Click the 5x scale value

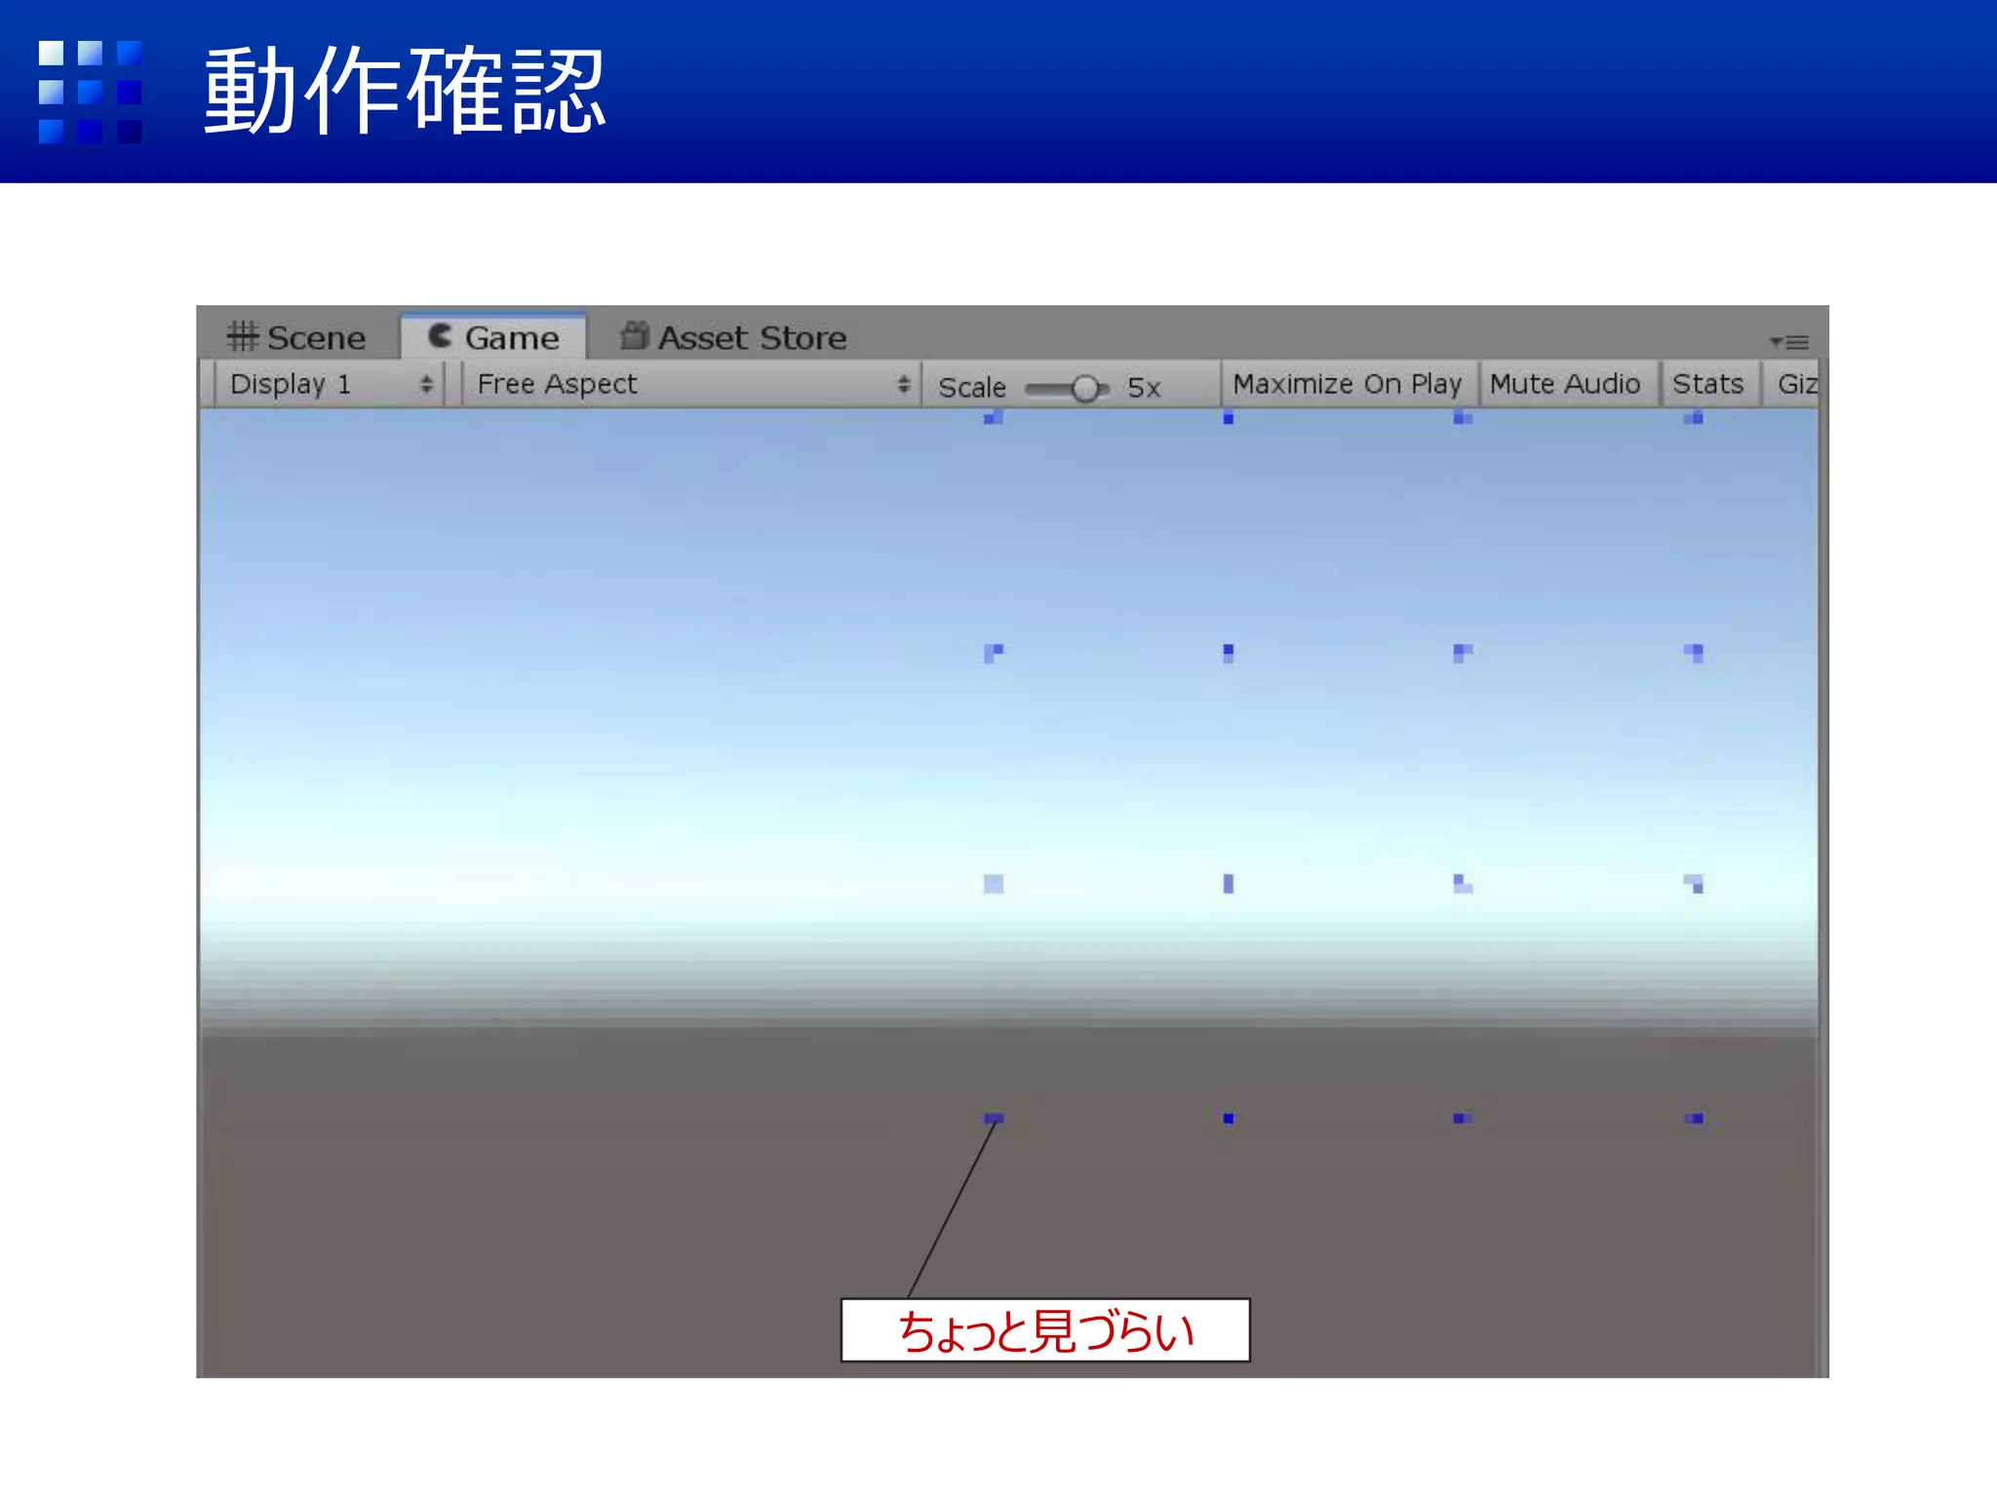(x=1144, y=388)
